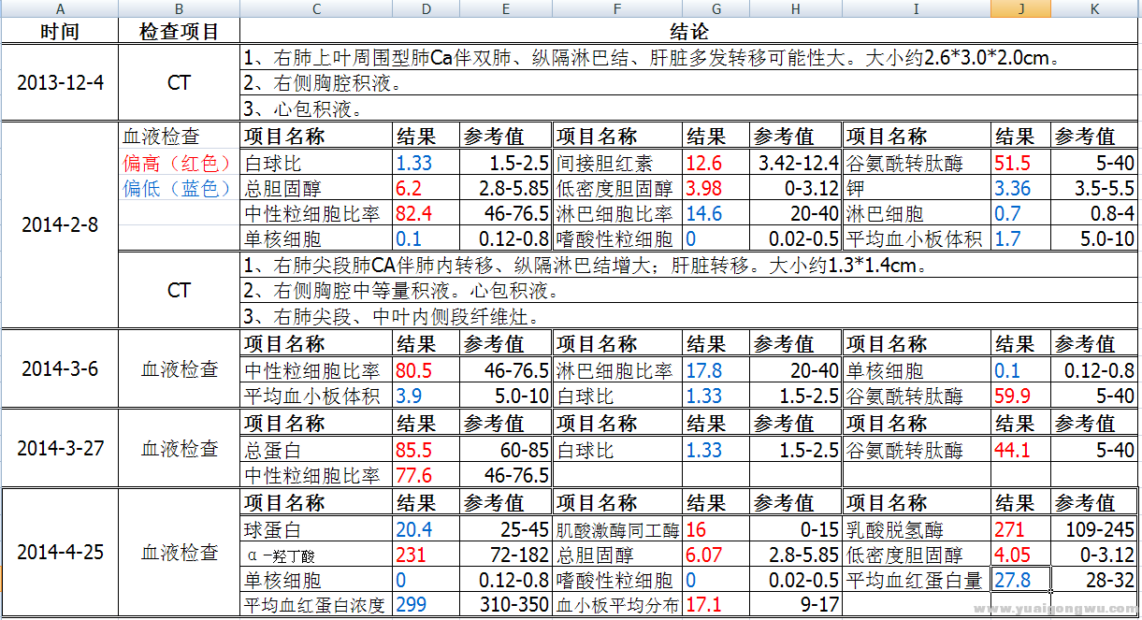Viewport: 1142px width, 620px height.
Task: Select column D header
Action: point(426,8)
